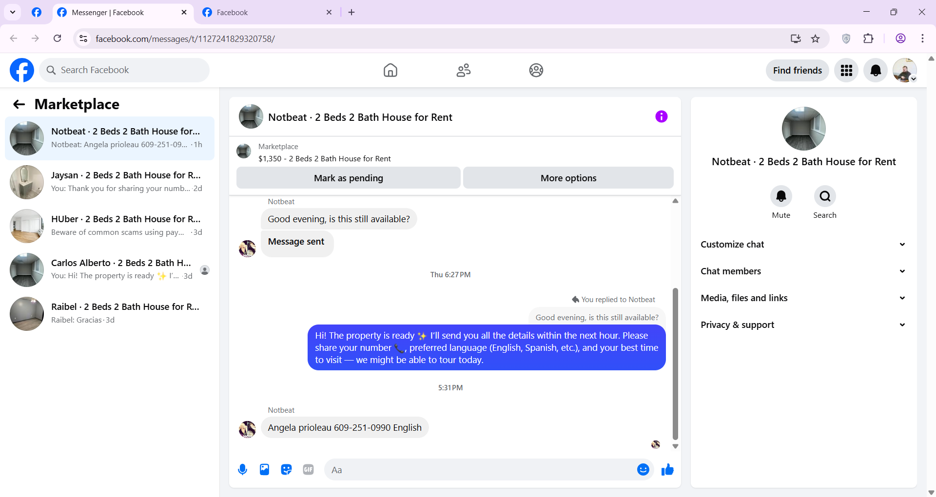Open Carlos Alberto conversation in list
Image resolution: width=936 pixels, height=497 pixels.
click(x=110, y=270)
